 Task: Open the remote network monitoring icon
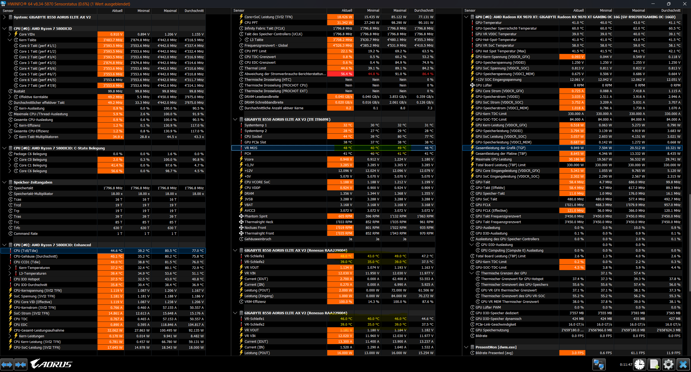point(598,364)
